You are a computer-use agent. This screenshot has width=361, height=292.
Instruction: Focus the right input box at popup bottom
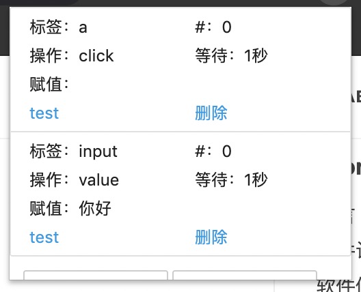tap(245, 275)
